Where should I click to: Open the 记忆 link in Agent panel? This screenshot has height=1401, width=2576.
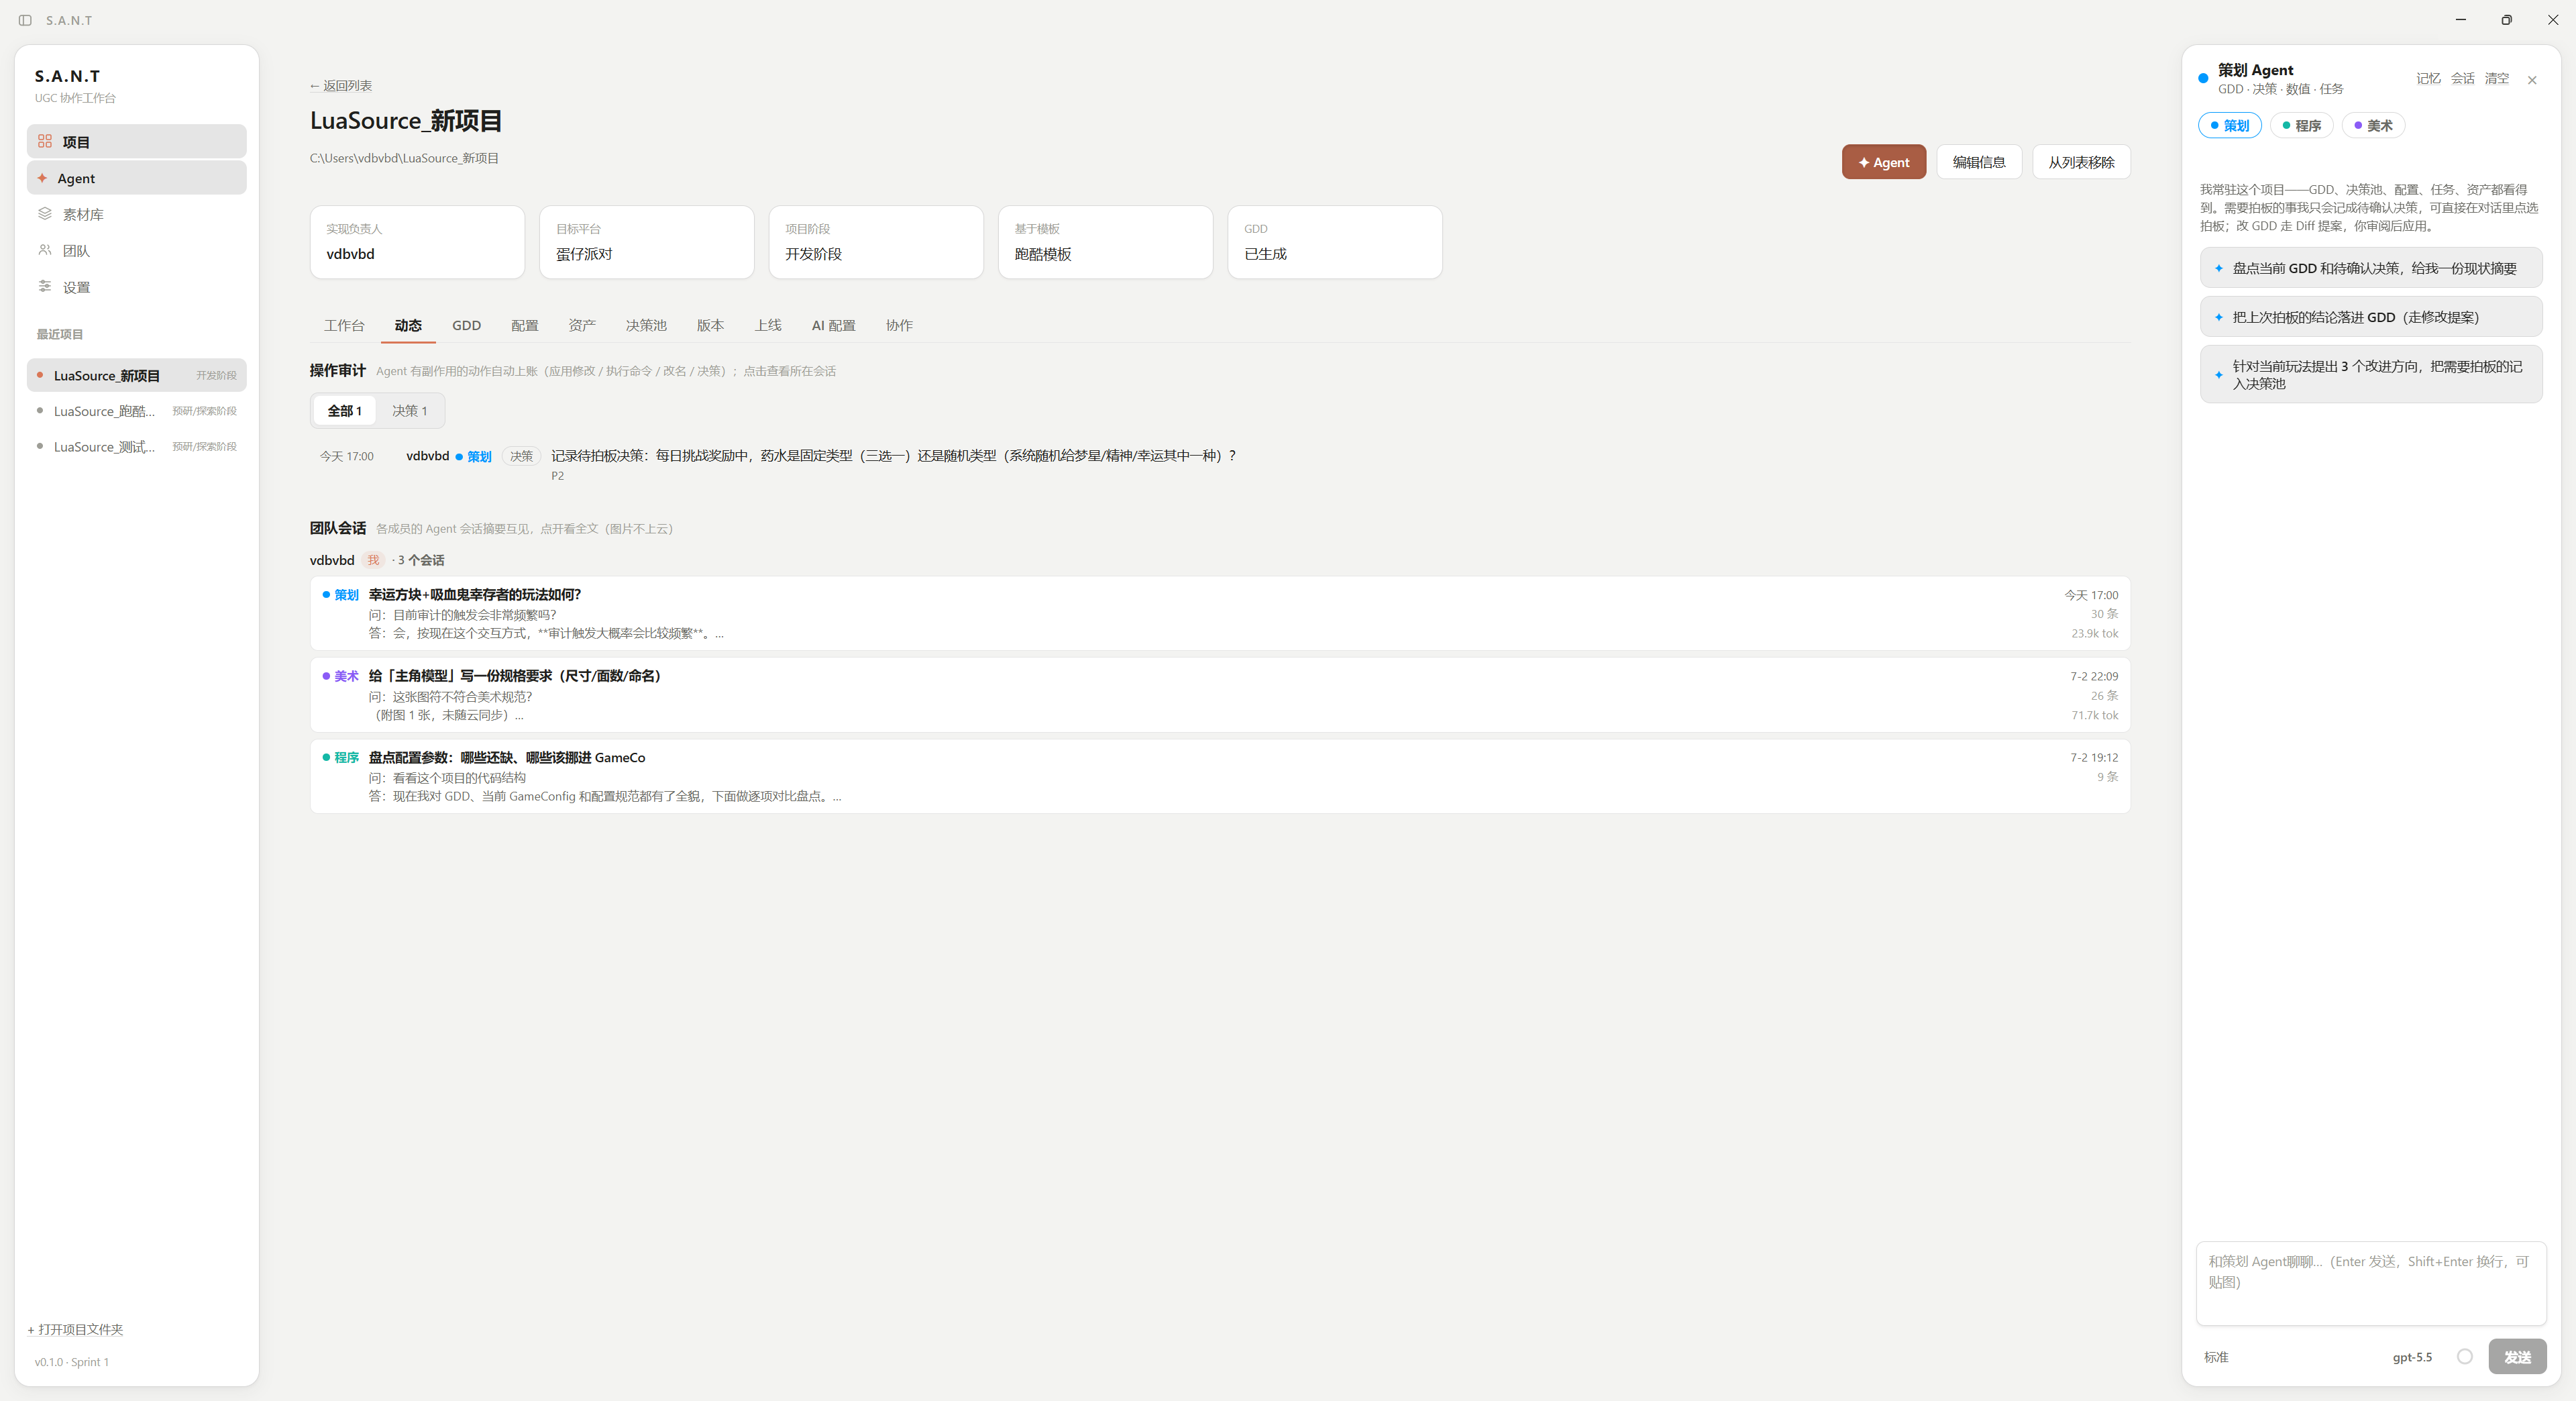2428,78
